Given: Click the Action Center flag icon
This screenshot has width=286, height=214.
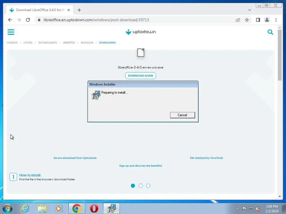Looking at the screenshot, I should (244, 209).
